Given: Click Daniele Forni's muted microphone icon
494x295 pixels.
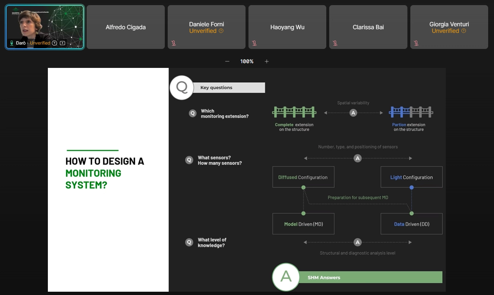Looking at the screenshot, I should click(x=174, y=43).
